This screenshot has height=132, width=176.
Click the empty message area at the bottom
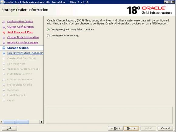109,115
